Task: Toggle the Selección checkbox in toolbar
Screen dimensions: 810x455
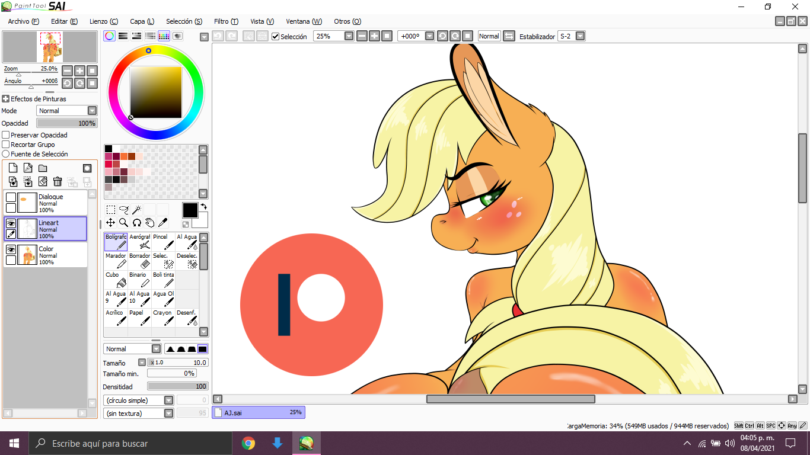Action: pos(276,37)
